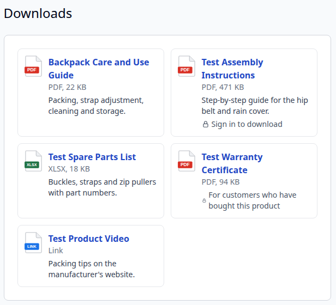Click the PDF icon beside Test Warranty Certificate
The image size is (336, 305).
pos(187,161)
